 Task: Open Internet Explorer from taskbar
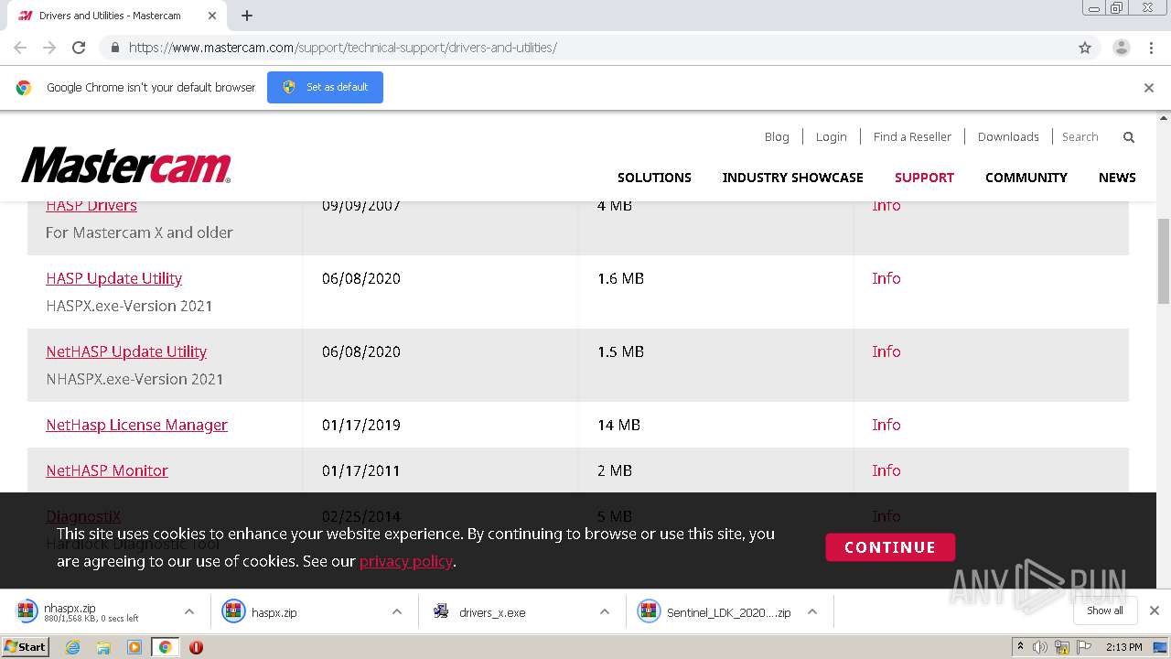pos(73,647)
